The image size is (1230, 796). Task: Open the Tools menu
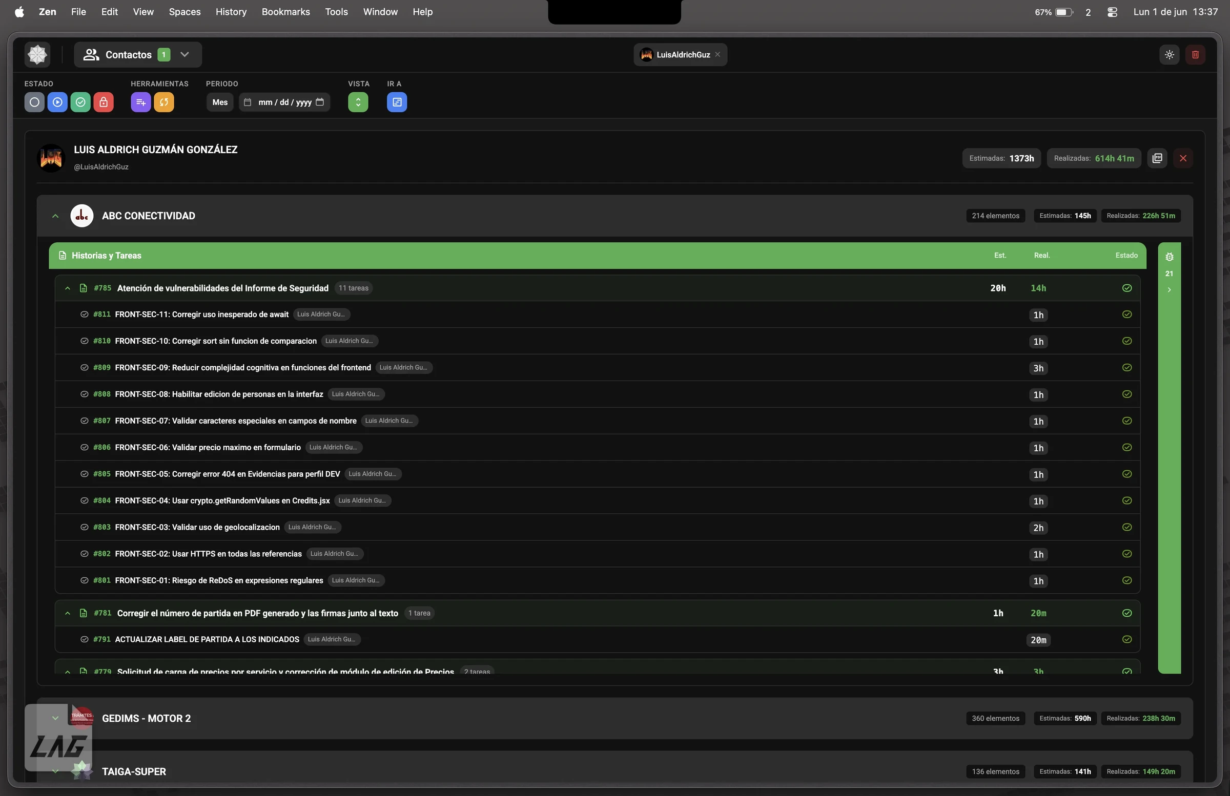[x=336, y=12]
